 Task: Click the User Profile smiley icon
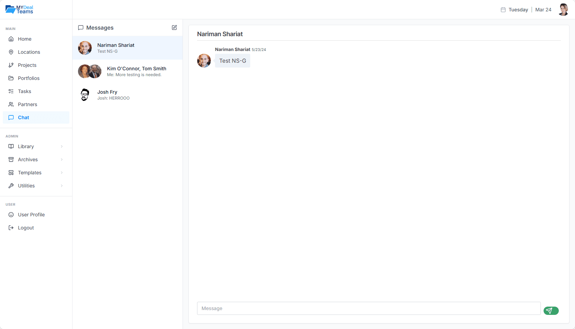[x=11, y=215]
